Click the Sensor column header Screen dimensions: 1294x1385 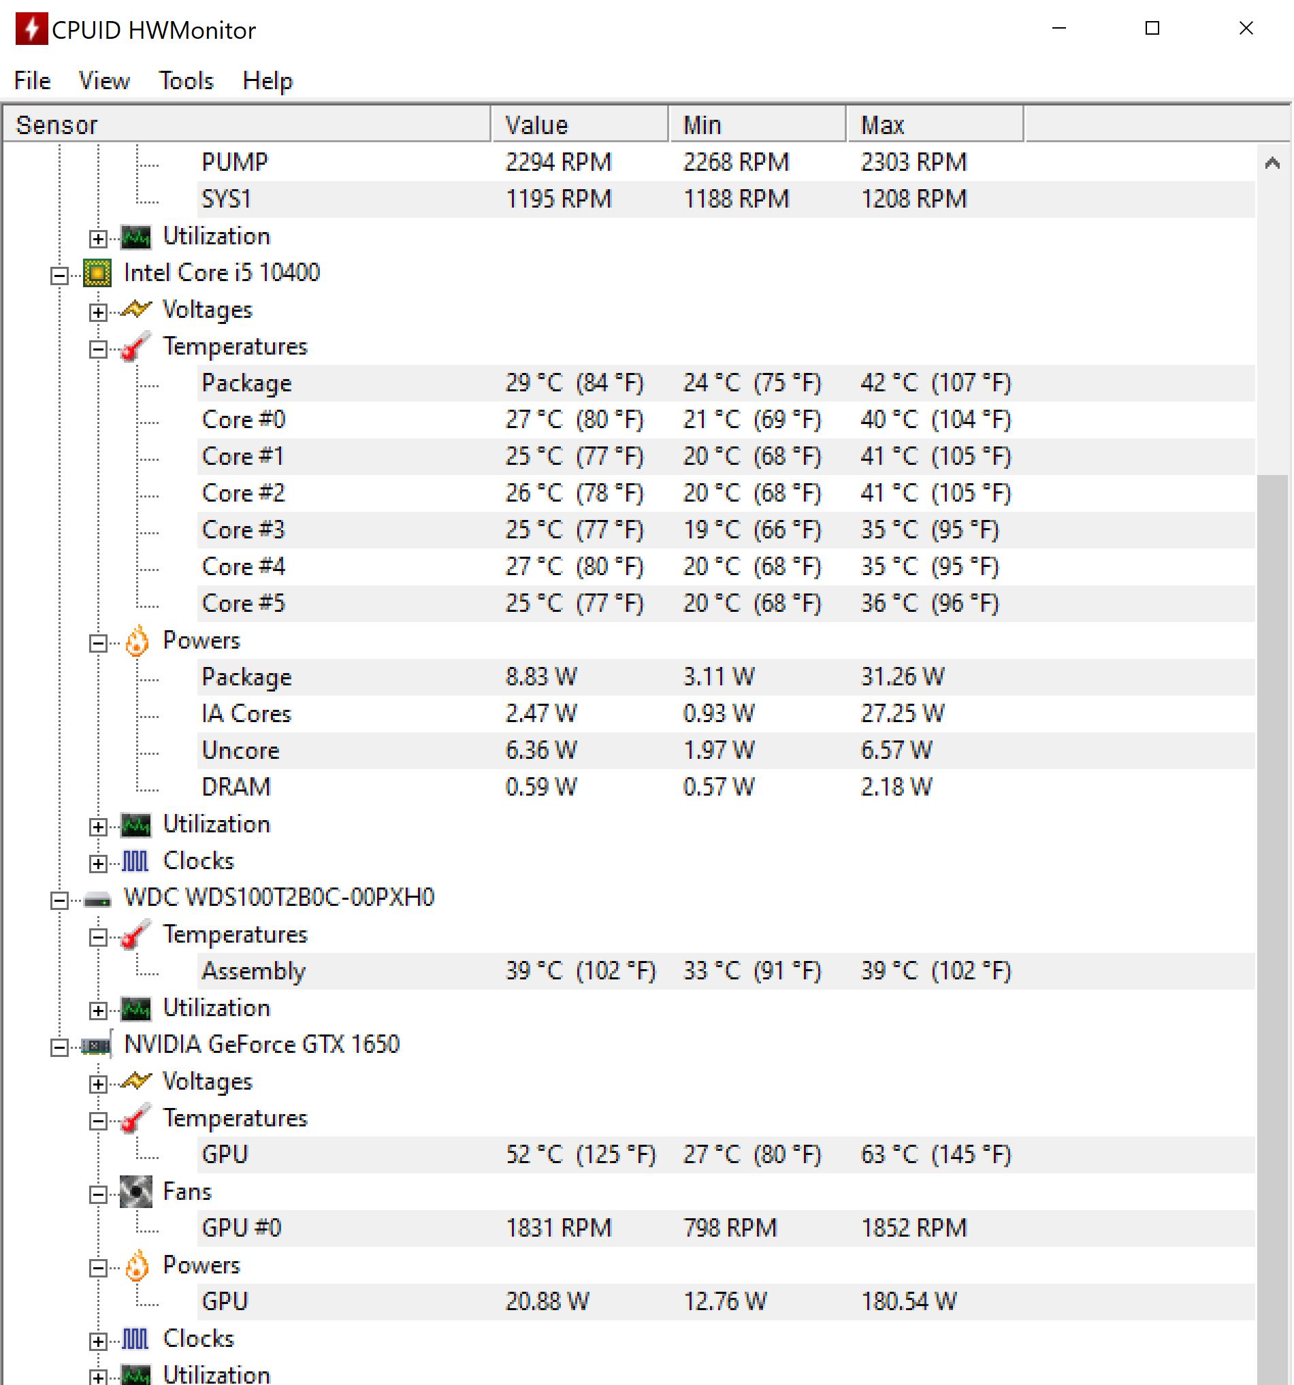(x=246, y=125)
